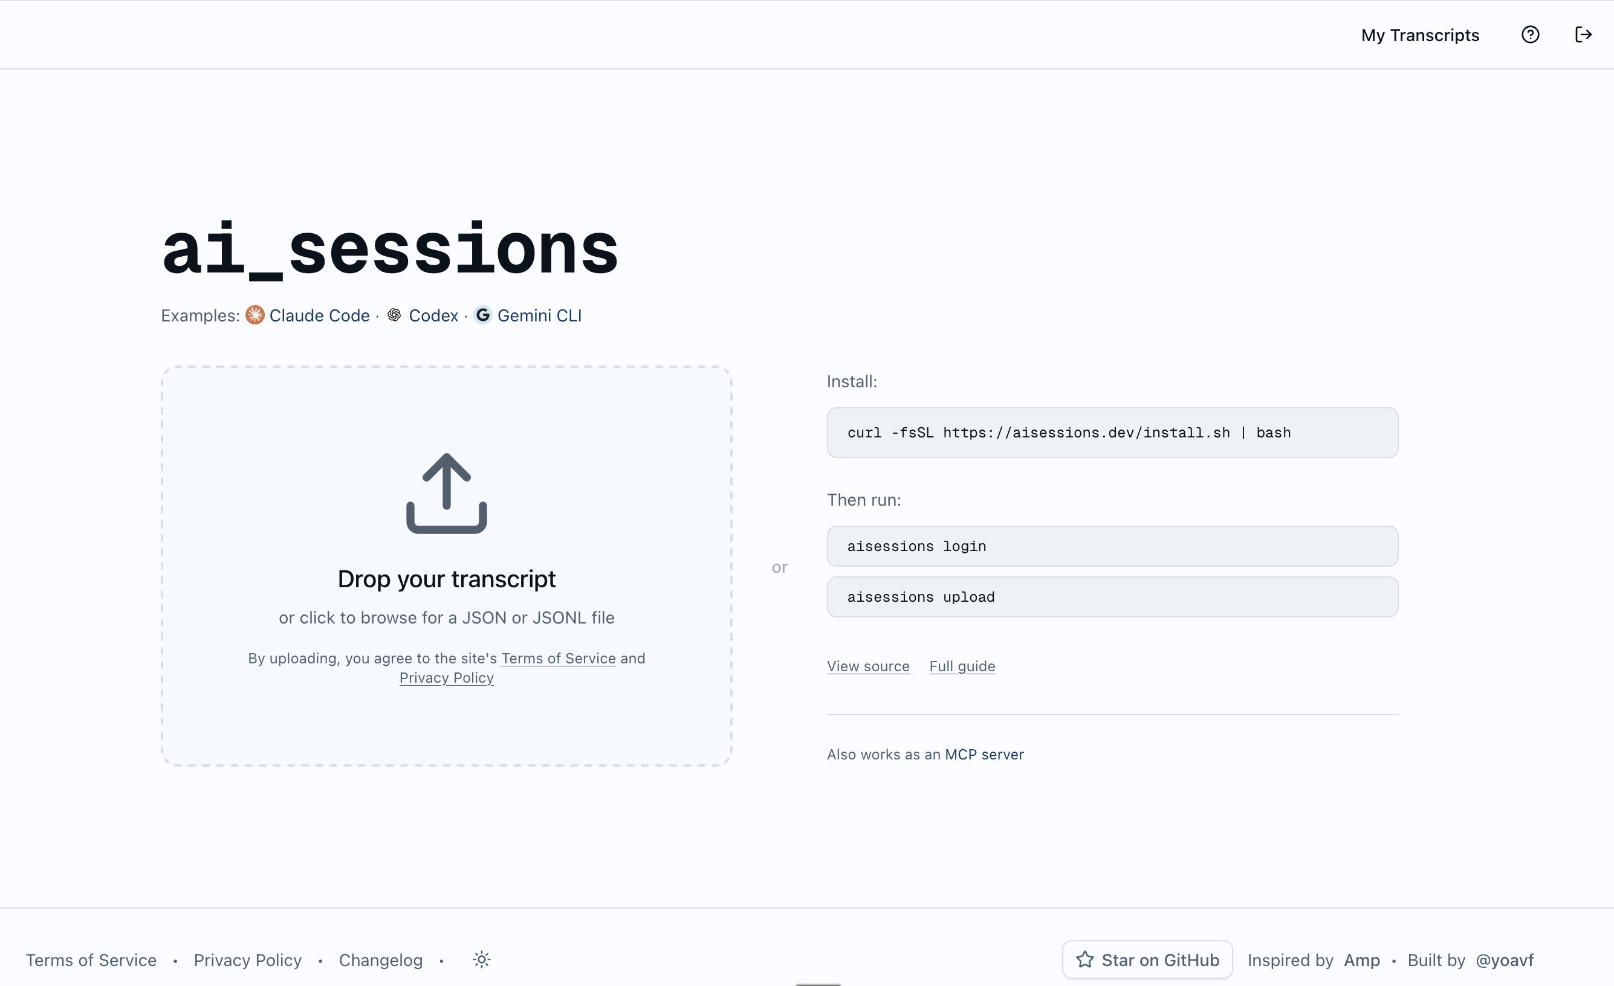View the Changelog
Viewport: 1614px width, 986px height.
point(380,959)
